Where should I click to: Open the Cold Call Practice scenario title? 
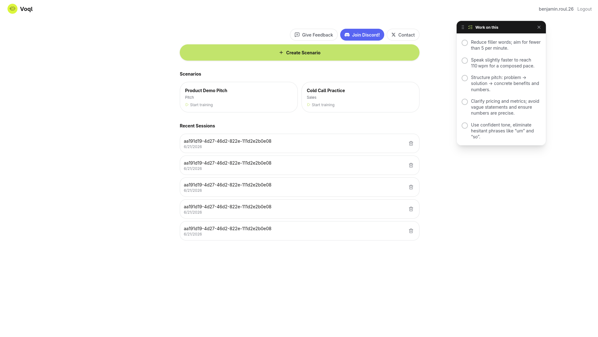326,91
